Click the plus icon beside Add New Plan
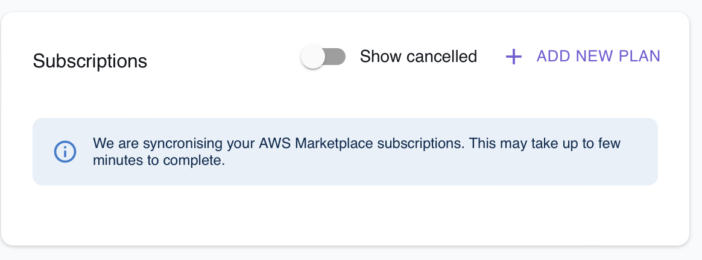The width and height of the screenshot is (702, 260). coord(513,57)
